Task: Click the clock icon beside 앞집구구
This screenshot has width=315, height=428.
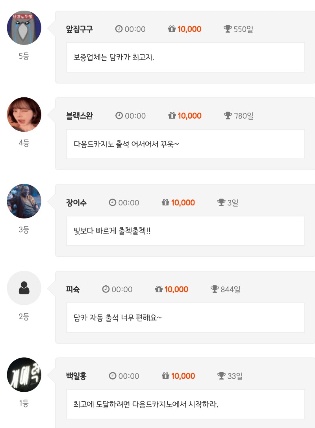Action: pyautogui.click(x=119, y=29)
